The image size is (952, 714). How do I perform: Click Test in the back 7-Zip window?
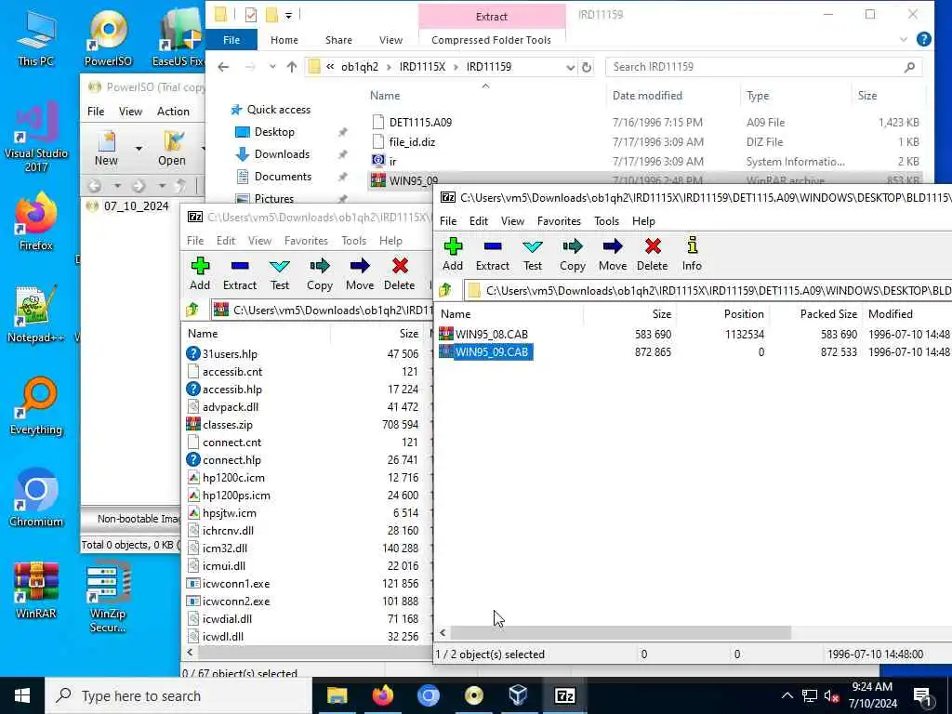tap(280, 274)
